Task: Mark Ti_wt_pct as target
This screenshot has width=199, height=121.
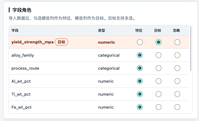Action: click(159, 94)
